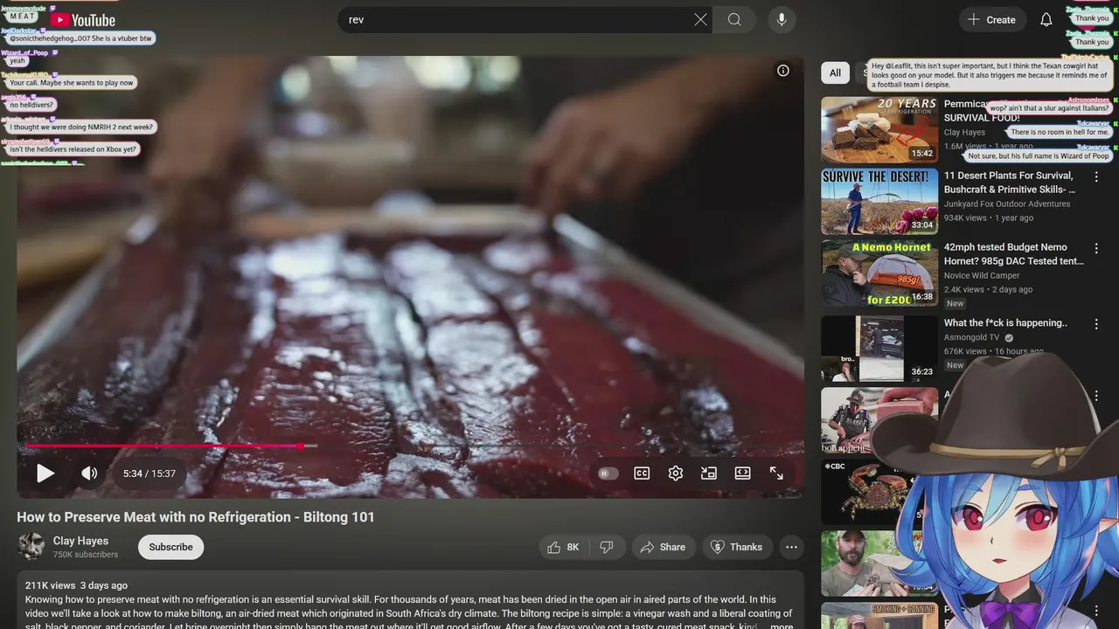Screen dimensions: 1119x629
Task: Open the notifications bell
Action: 1046,19
